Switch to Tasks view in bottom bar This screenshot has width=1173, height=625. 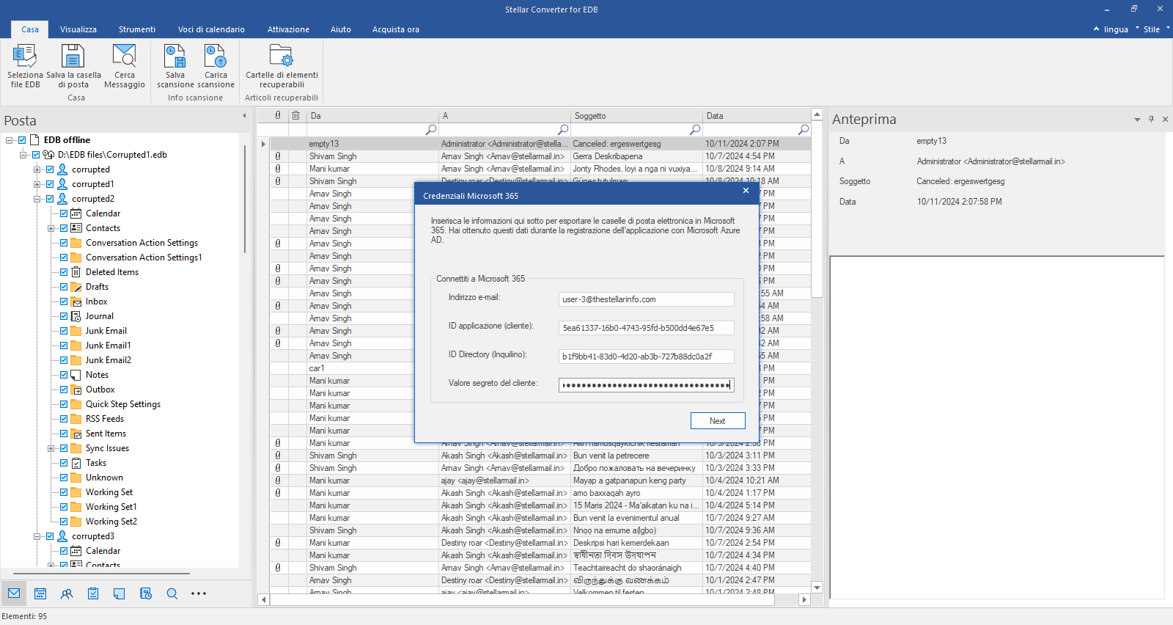click(93, 593)
